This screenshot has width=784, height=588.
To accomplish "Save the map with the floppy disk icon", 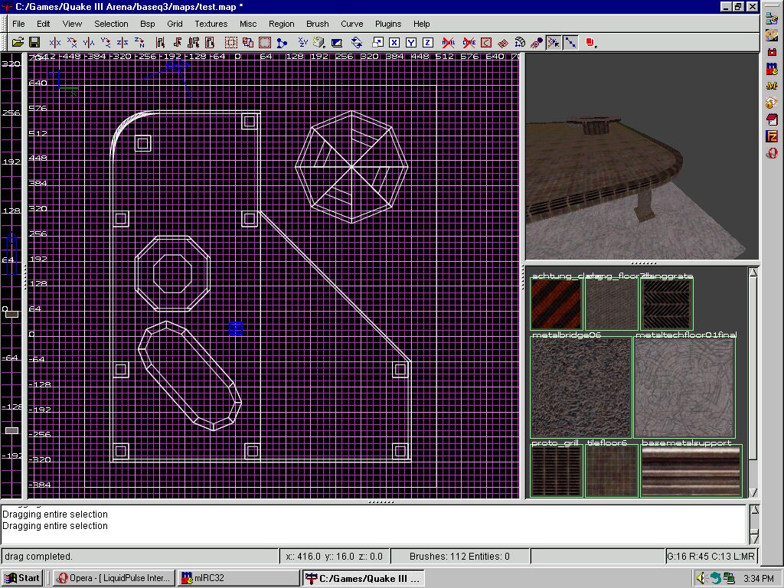I will click(34, 43).
